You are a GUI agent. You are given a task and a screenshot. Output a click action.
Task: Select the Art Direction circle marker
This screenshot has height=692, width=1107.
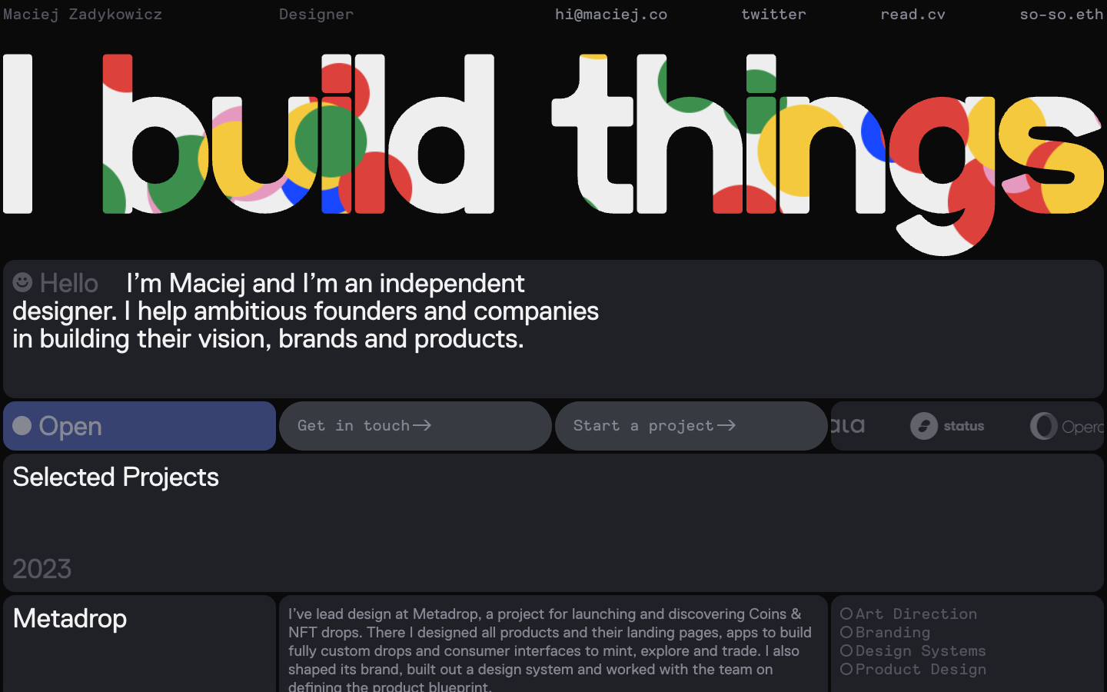(x=846, y=614)
